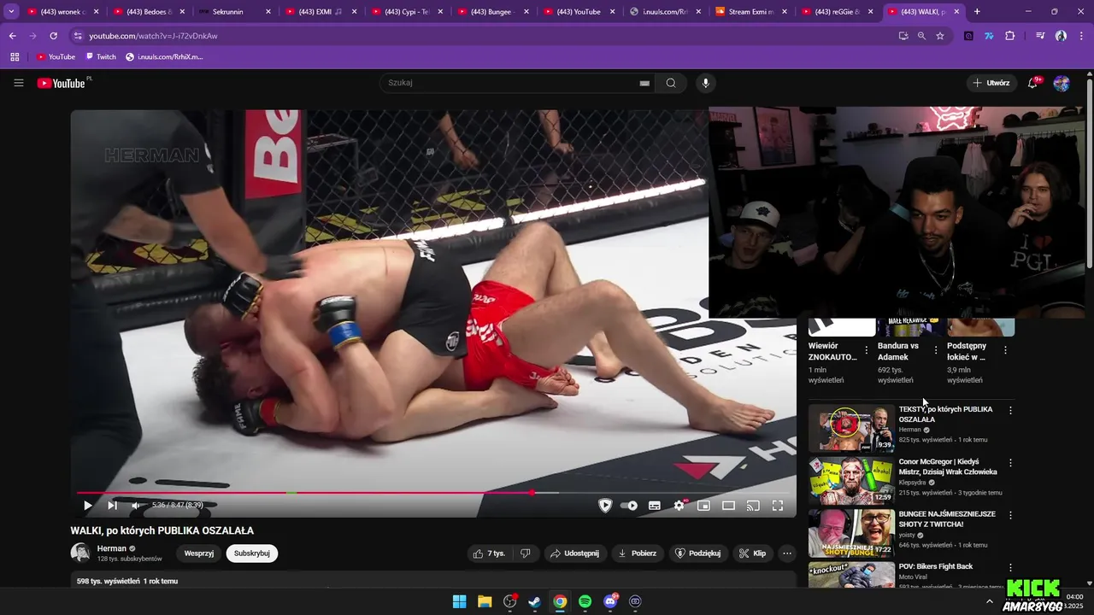Mute the video volume speaker
The image size is (1094, 615).
pyautogui.click(x=135, y=506)
